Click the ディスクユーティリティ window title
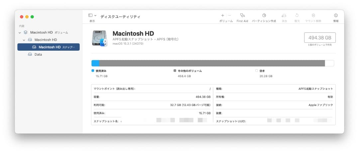The image size is (359, 153). click(x=120, y=17)
